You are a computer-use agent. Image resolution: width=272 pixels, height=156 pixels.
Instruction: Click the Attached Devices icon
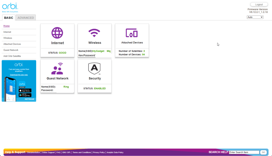(132, 33)
